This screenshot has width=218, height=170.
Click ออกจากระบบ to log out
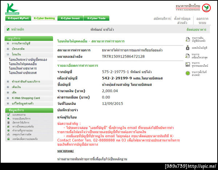click(x=202, y=20)
